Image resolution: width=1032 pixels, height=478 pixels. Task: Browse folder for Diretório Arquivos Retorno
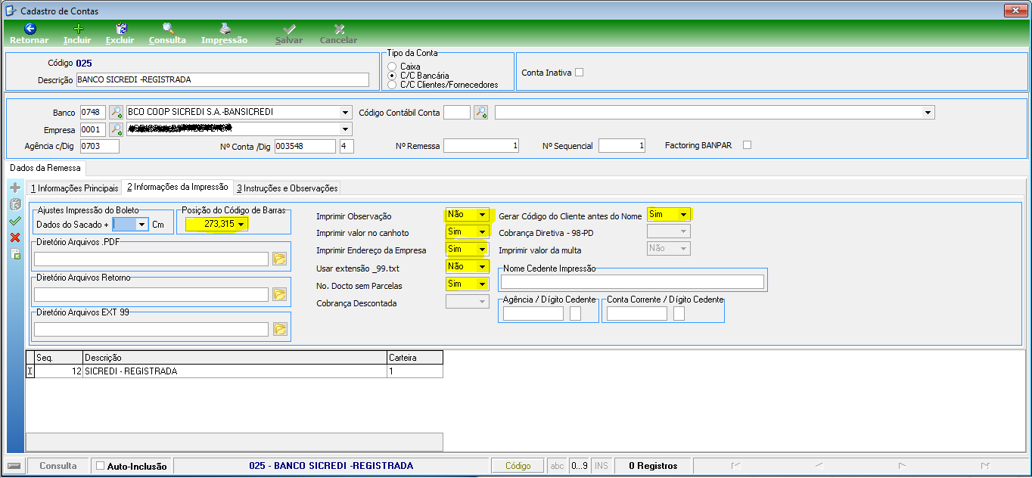(x=280, y=294)
